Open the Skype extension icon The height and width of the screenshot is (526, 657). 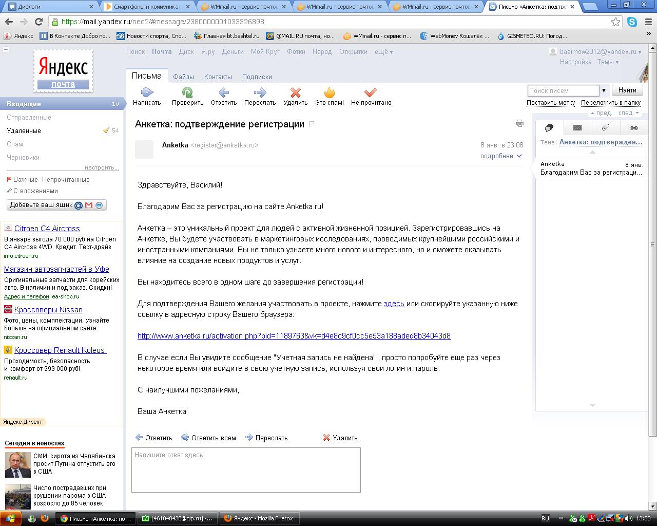[x=632, y=22]
